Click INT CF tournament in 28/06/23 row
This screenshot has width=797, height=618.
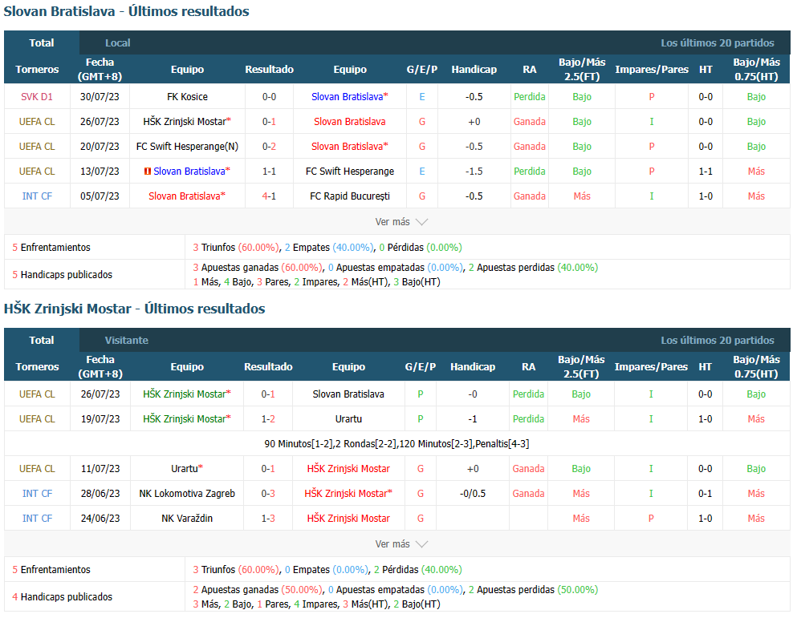[x=37, y=494]
